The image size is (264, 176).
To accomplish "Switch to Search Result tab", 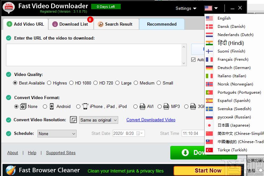I will click(x=116, y=24).
